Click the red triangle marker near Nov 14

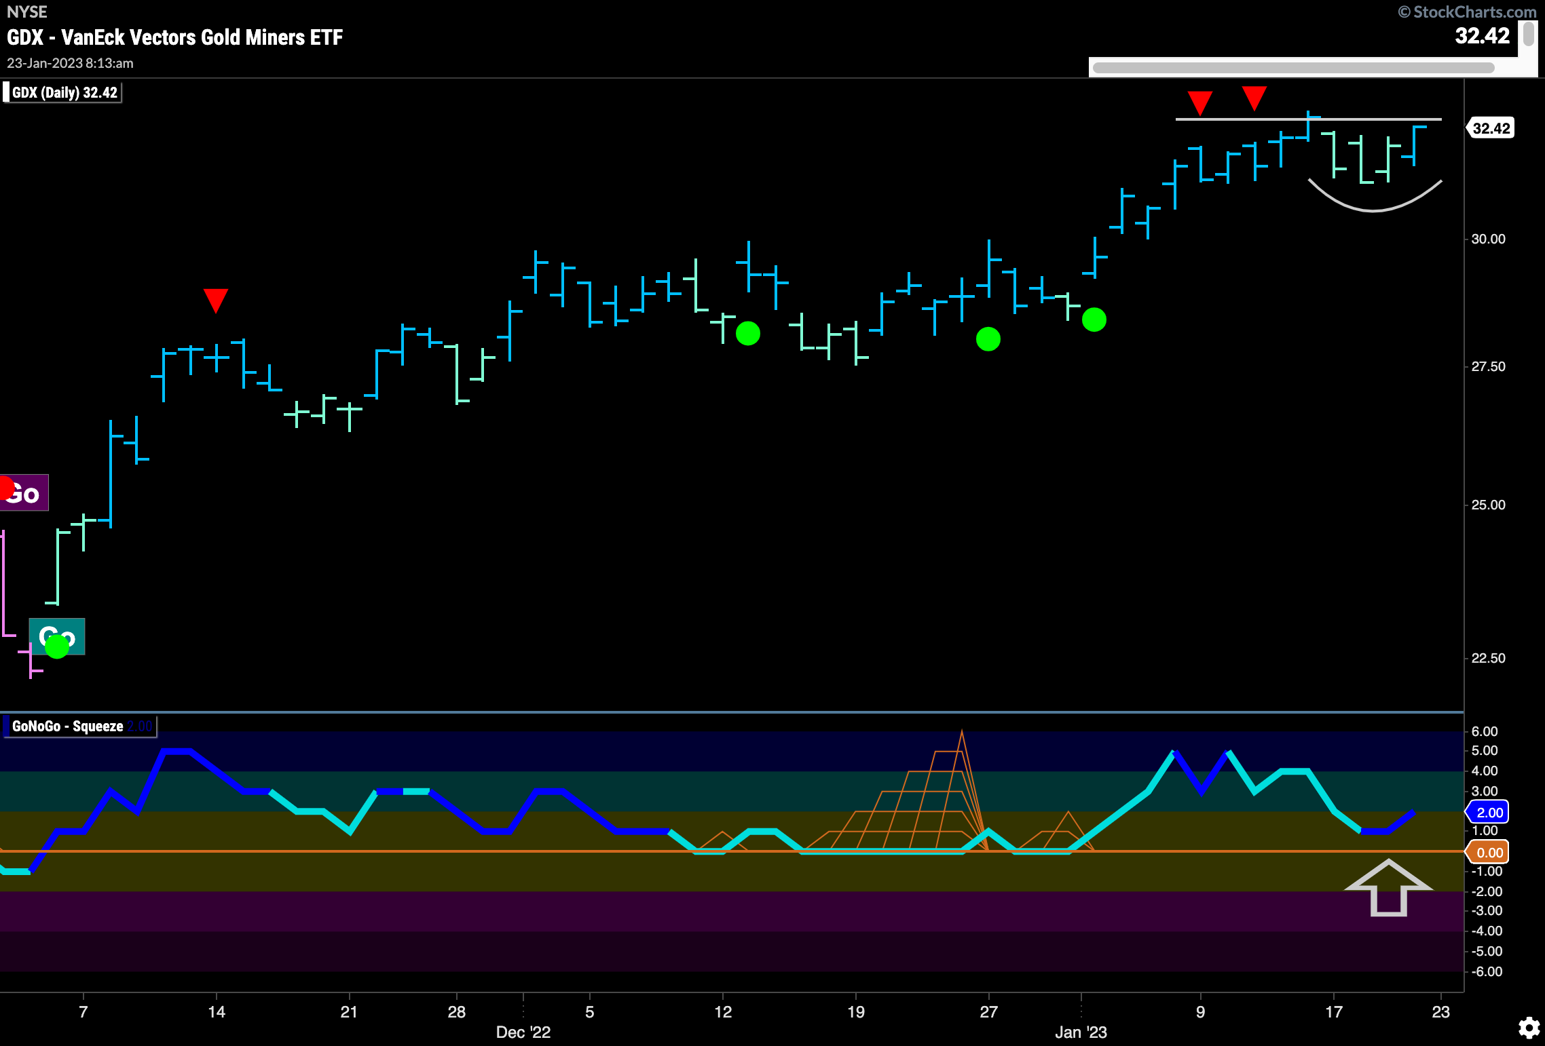[x=216, y=301]
